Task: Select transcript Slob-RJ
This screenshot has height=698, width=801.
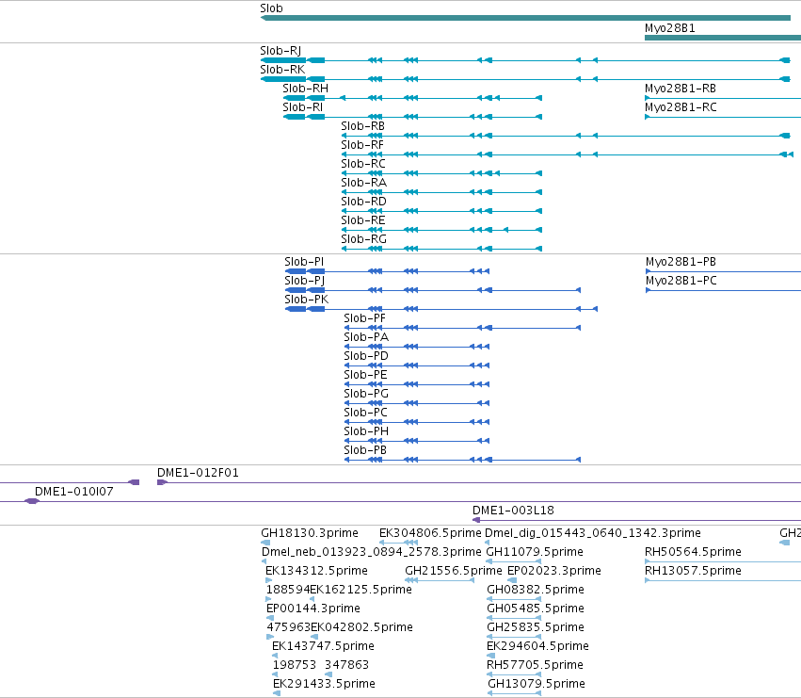Action: 280,51
